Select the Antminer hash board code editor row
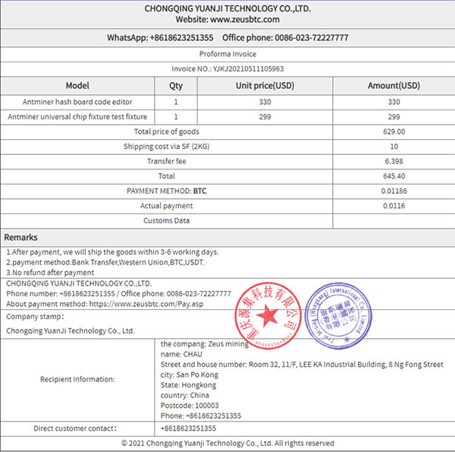This screenshot has width=455, height=452. click(77, 102)
